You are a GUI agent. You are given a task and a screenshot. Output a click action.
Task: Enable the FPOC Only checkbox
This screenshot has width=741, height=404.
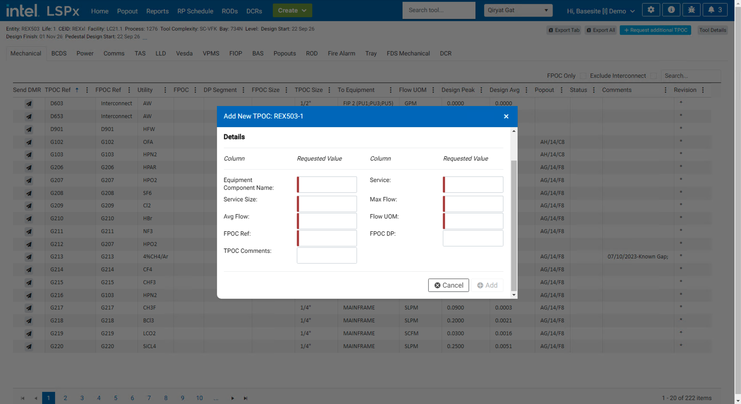pos(583,76)
